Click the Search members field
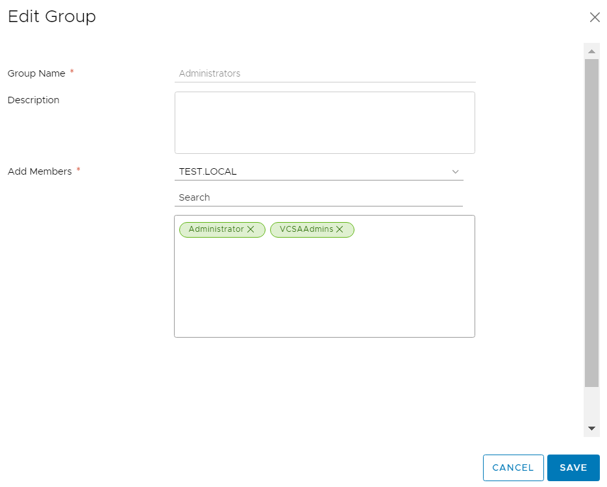Image resolution: width=607 pixels, height=487 pixels. pos(319,197)
